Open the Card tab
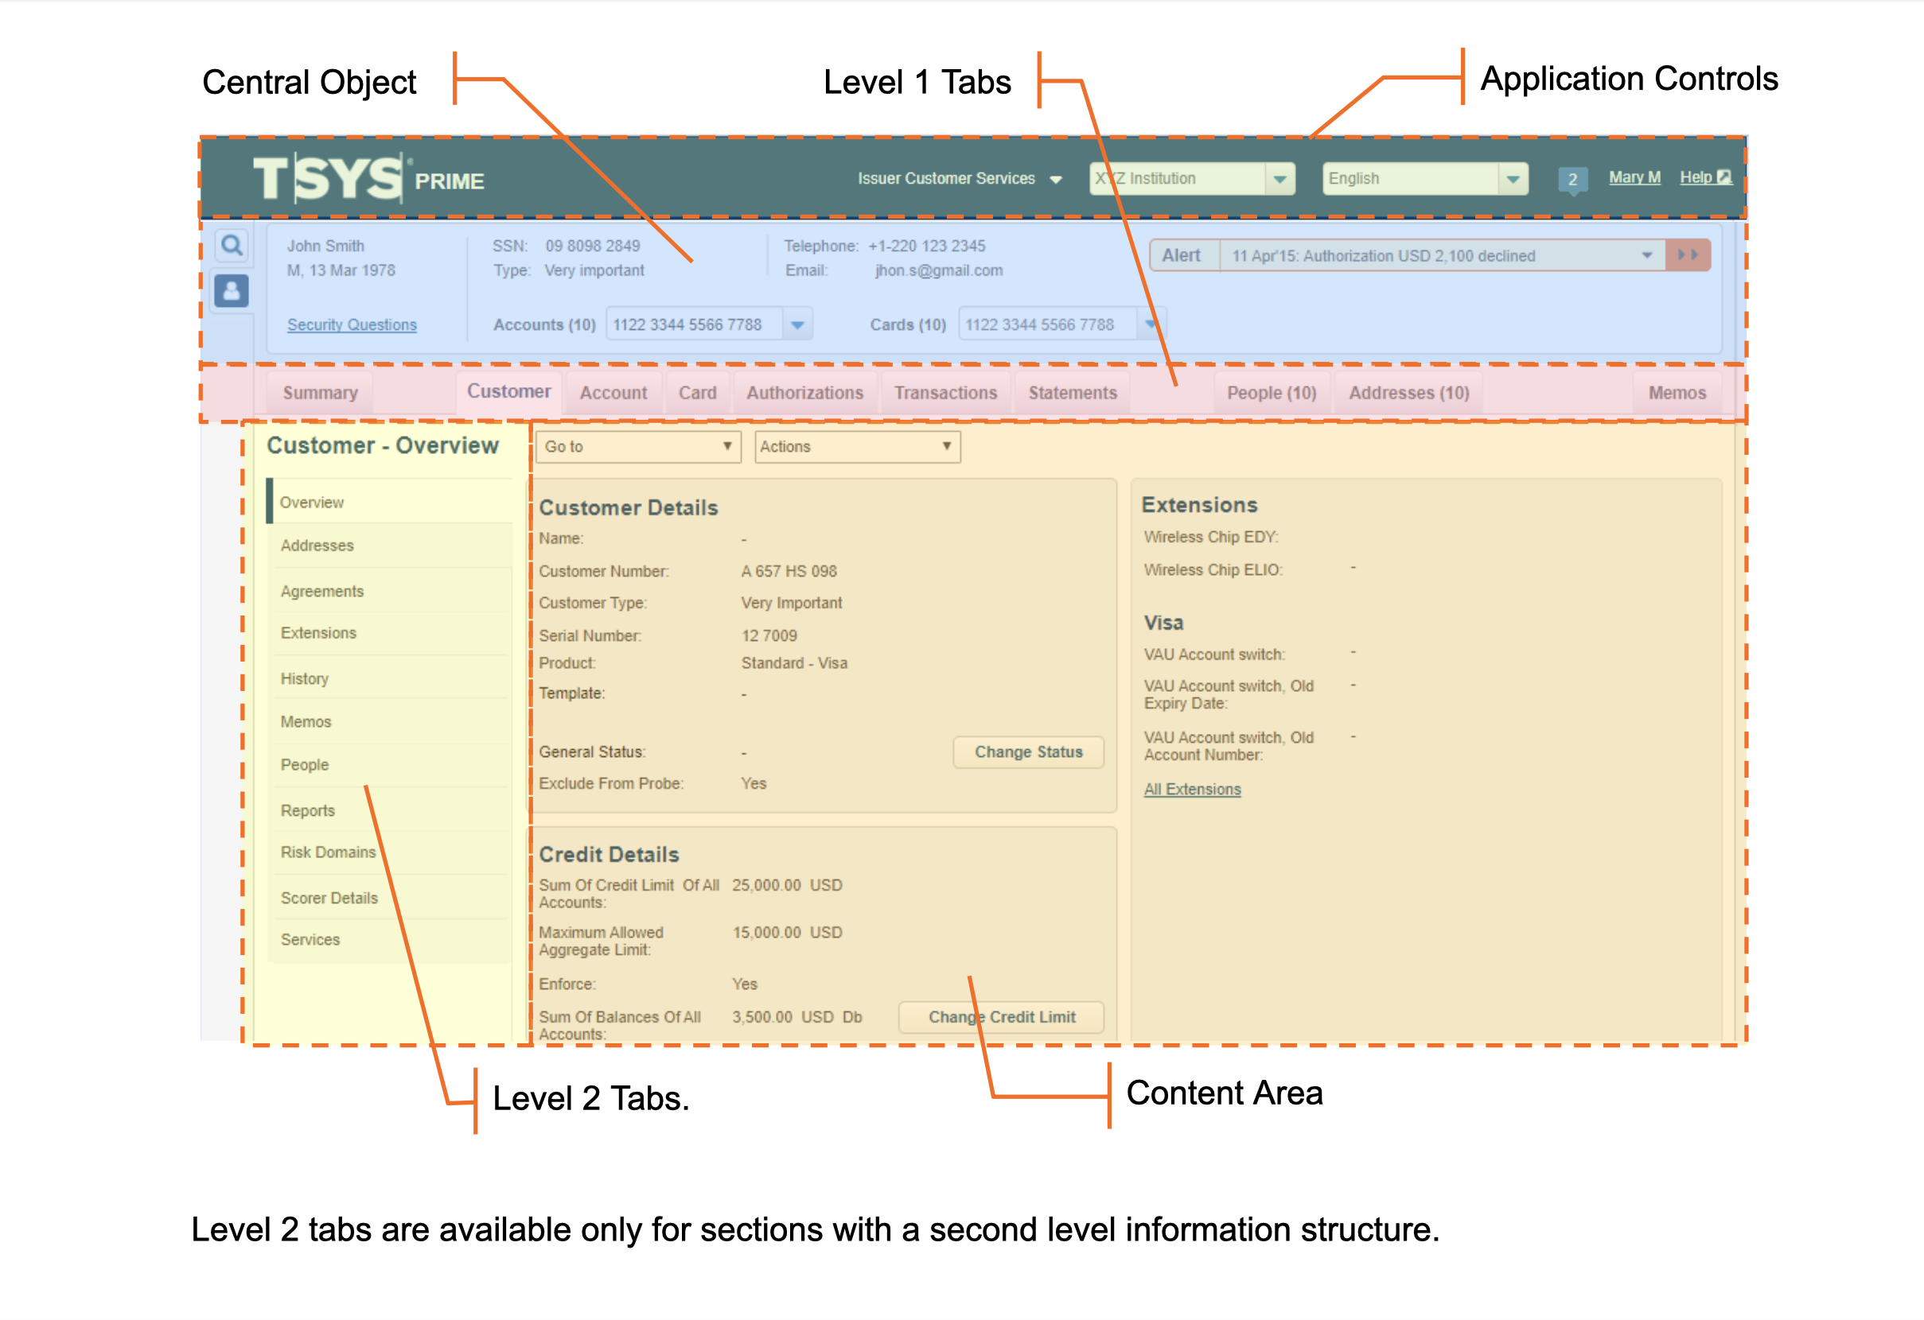The image size is (1924, 1320). click(698, 393)
